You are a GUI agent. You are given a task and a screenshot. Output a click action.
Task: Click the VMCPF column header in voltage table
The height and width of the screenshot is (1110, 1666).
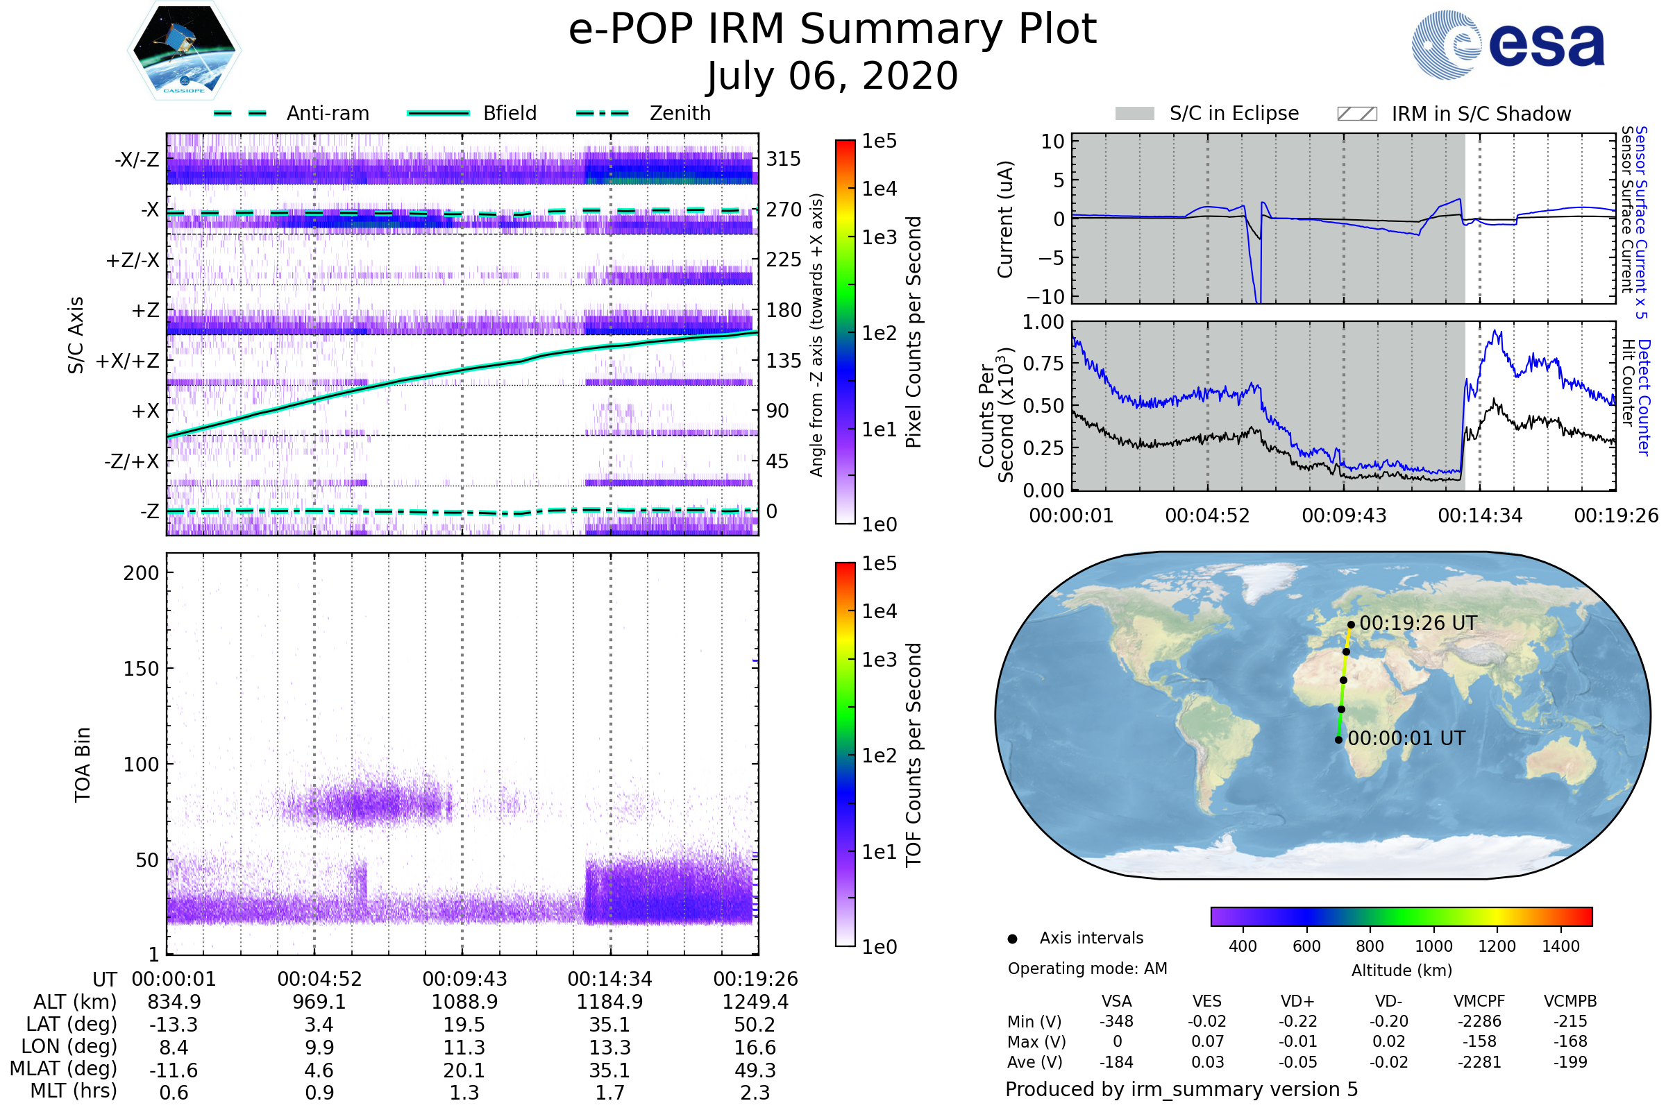[x=1479, y=1001]
